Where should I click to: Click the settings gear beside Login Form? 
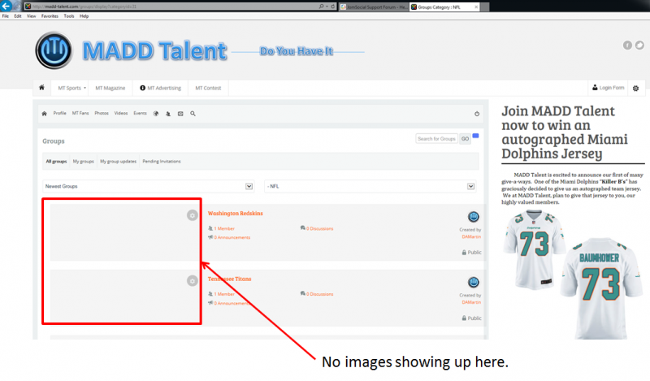[635, 88]
